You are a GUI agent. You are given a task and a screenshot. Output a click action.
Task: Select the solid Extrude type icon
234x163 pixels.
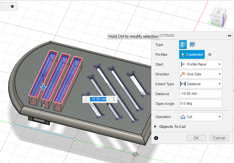(183, 45)
